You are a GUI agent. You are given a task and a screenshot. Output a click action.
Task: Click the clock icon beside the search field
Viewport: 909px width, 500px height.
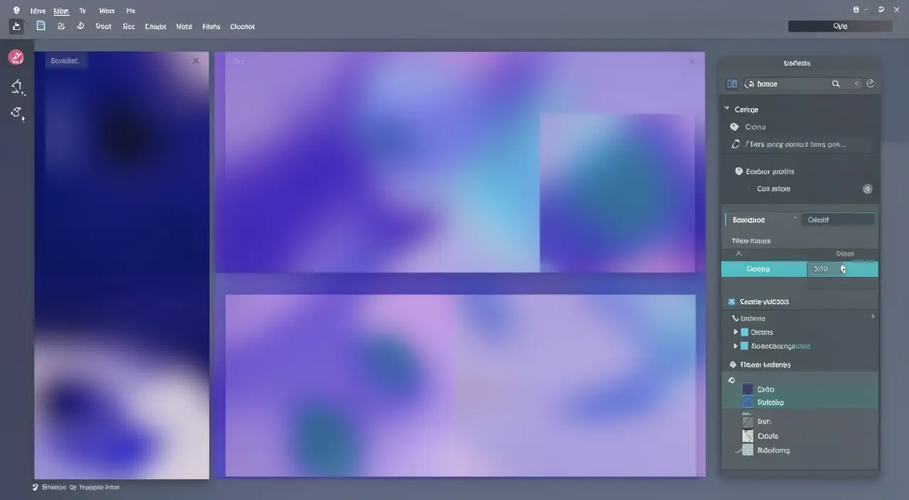871,84
